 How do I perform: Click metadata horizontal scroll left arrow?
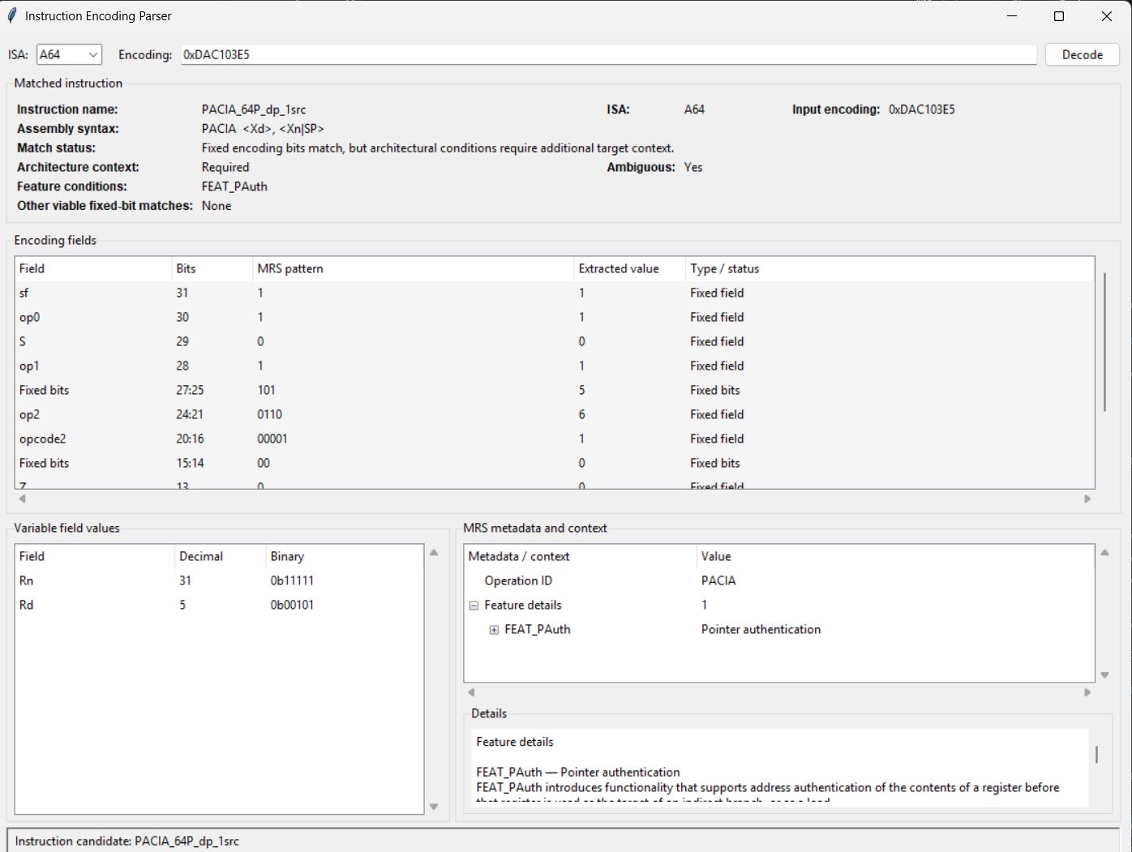pyautogui.click(x=471, y=692)
